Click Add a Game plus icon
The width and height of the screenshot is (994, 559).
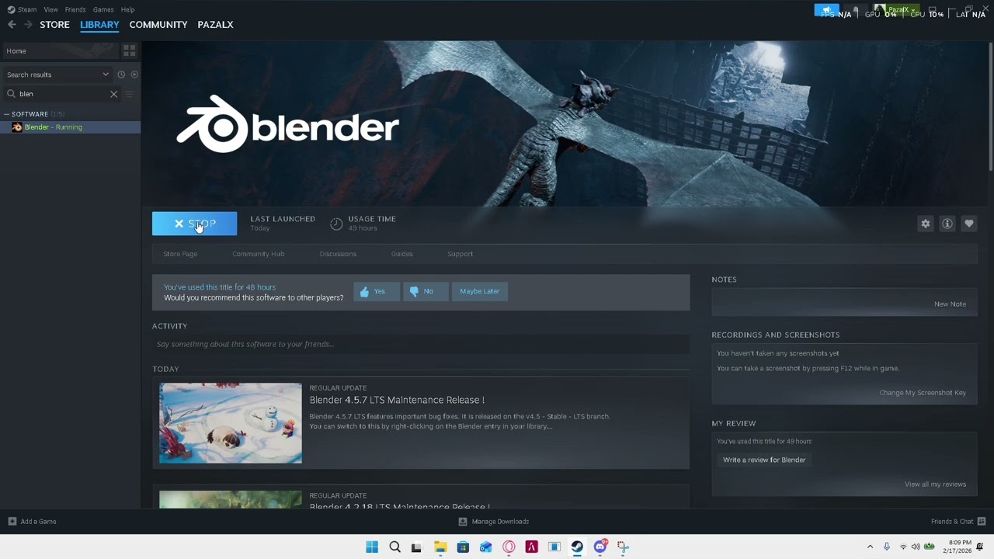point(12,522)
